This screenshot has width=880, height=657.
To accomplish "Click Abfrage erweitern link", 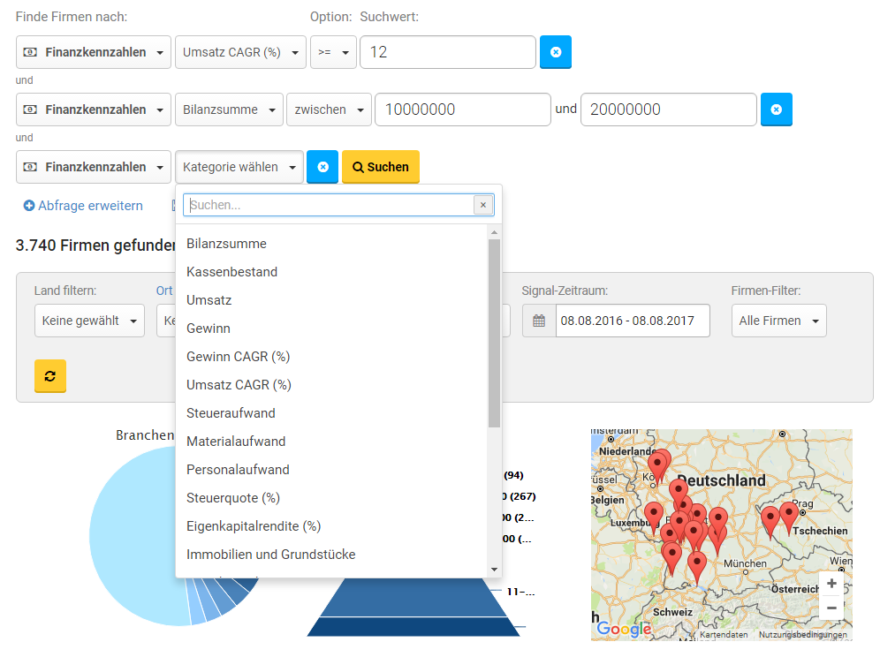I will coord(83,206).
